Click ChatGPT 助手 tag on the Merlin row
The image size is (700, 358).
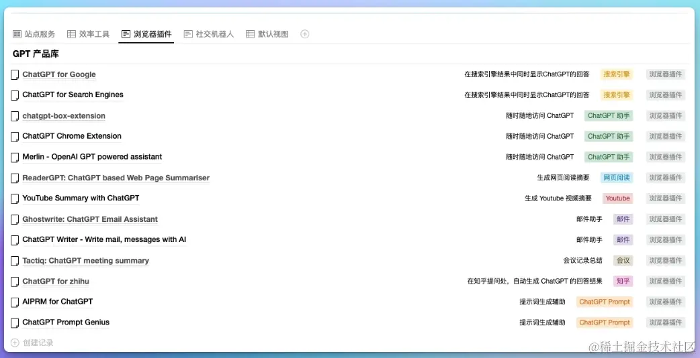609,157
